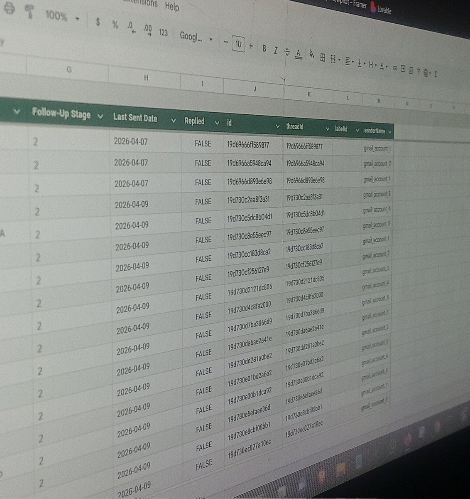This screenshot has height=499, width=470.
Task: Click the Insert comment icon
Action: pyautogui.click(x=403, y=69)
